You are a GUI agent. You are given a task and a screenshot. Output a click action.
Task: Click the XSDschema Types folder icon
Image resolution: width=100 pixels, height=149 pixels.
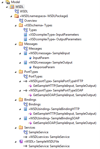(21, 25)
